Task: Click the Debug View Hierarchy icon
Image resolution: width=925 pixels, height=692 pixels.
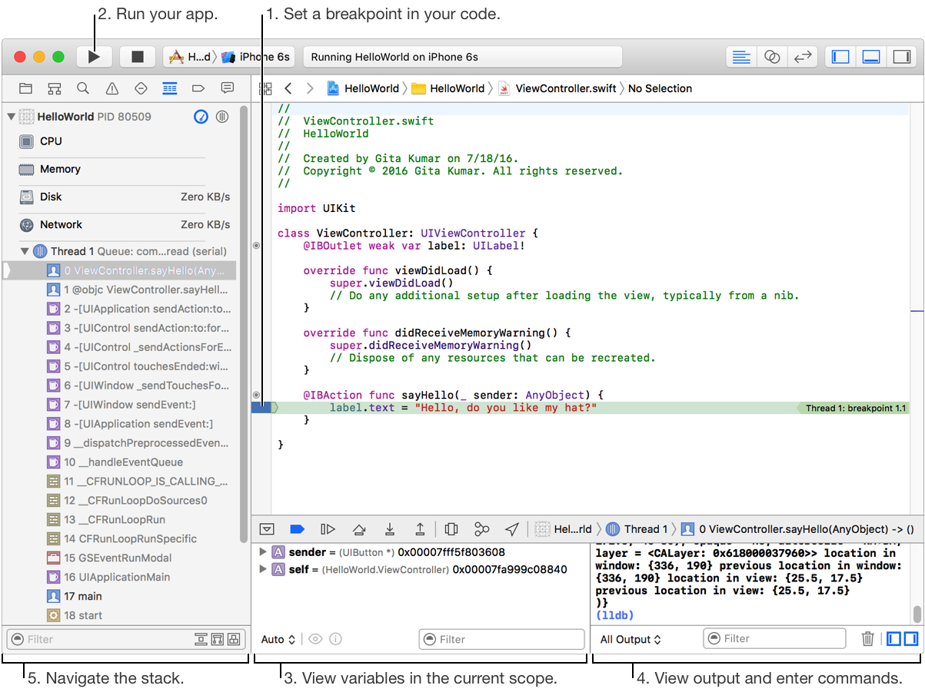Action: [451, 528]
